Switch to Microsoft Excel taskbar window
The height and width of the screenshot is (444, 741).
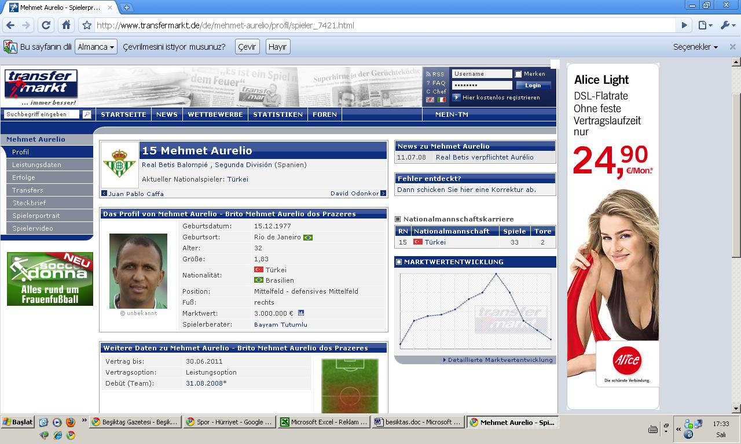click(x=323, y=423)
